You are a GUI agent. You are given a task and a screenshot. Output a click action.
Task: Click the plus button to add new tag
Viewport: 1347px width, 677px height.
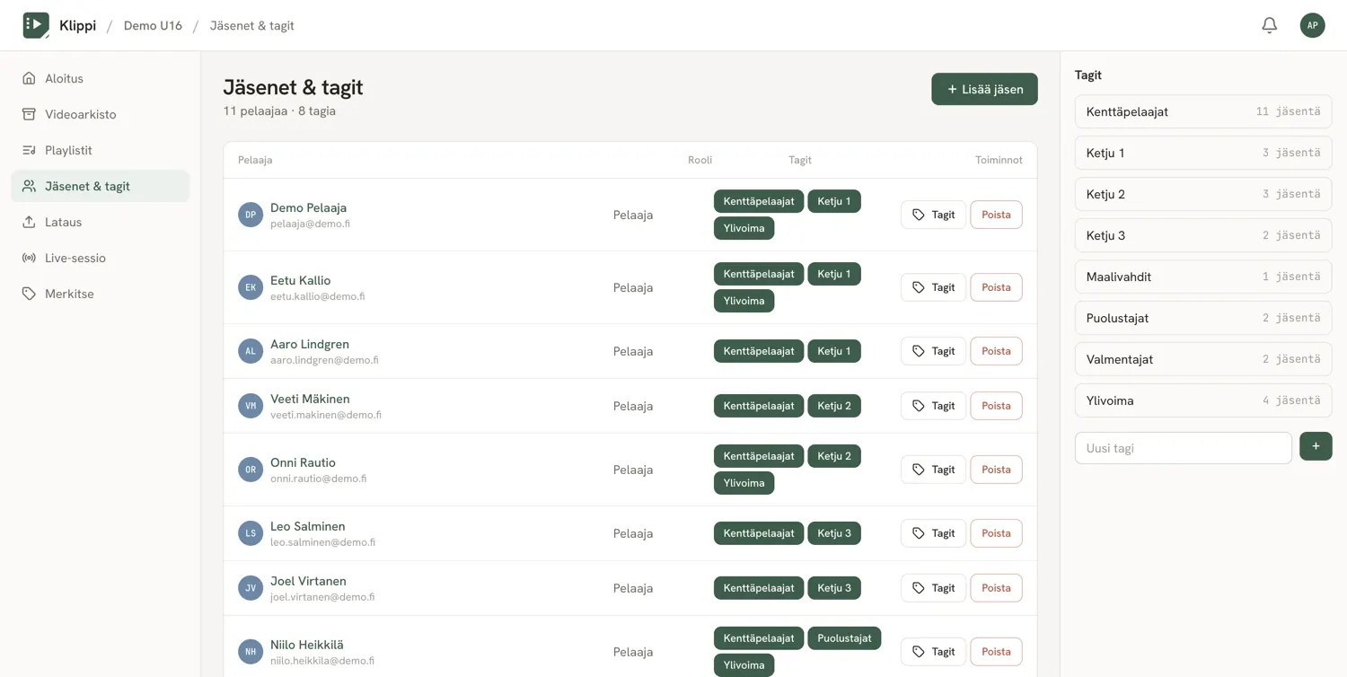tap(1316, 446)
